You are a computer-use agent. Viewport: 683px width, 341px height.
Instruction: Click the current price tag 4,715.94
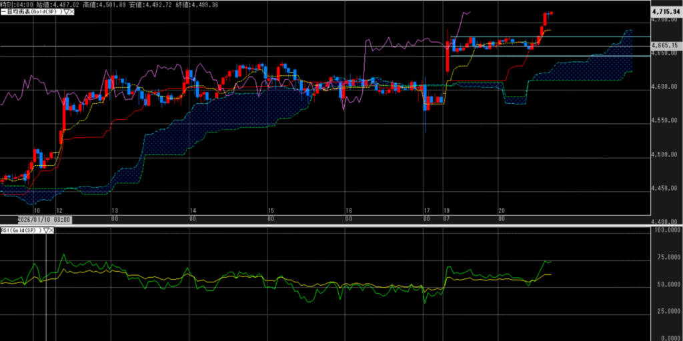click(666, 11)
